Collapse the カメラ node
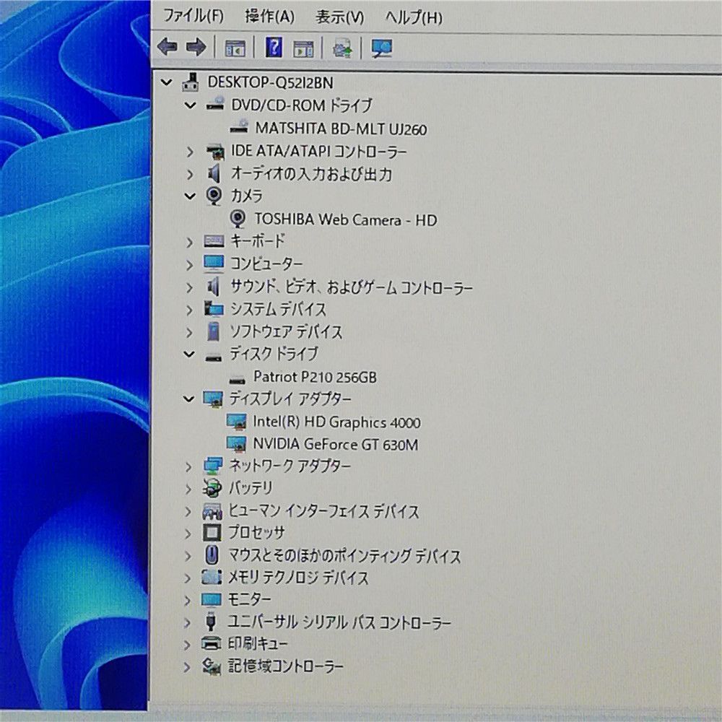Image resolution: width=722 pixels, height=722 pixels. click(190, 196)
